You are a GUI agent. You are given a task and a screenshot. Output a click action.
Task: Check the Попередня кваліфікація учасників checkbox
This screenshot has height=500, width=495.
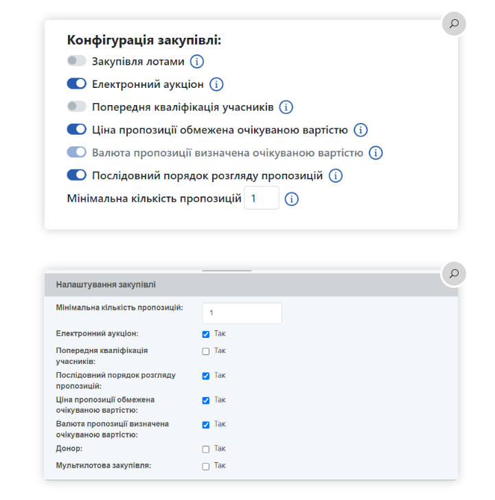206,351
